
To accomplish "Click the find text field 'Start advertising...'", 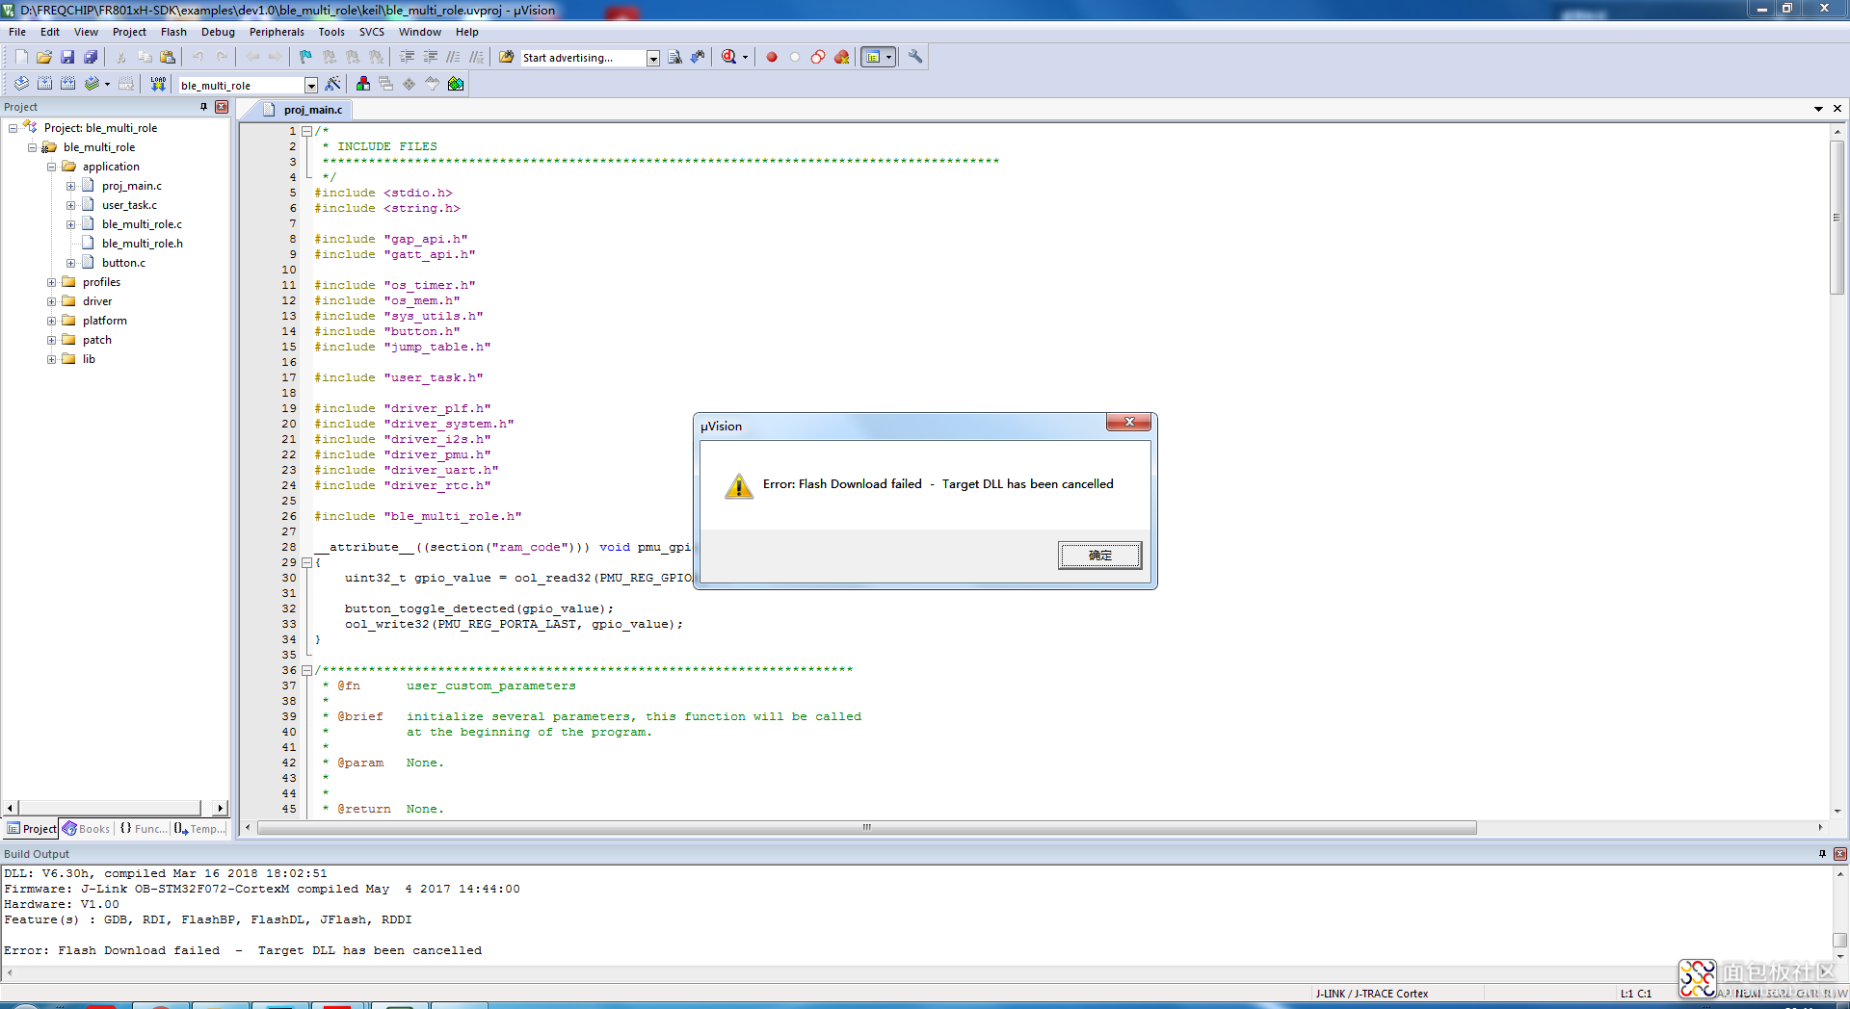I will click(582, 58).
